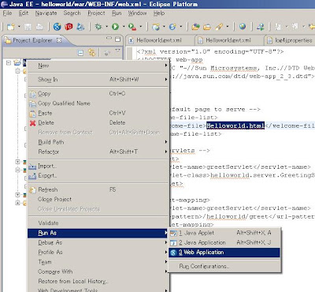This screenshot has height=292, width=315.
Task: Open the Edit menu
Action: (24, 13)
